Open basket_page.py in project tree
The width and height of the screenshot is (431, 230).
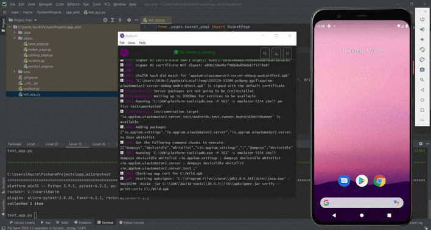point(40,49)
